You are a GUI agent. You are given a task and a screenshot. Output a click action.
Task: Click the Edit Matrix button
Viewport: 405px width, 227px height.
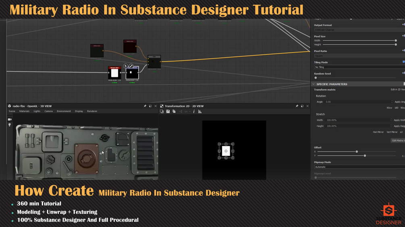pos(398,140)
